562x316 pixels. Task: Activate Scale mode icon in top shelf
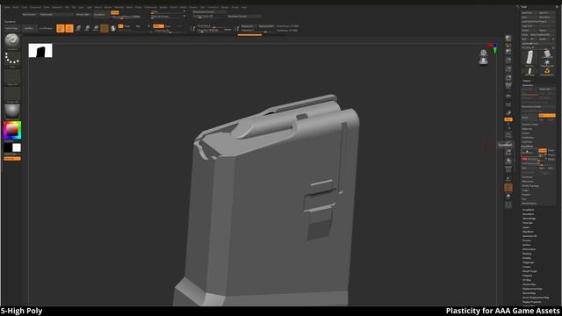87,28
